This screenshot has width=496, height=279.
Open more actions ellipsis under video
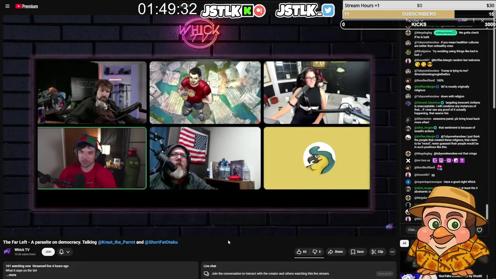[x=392, y=252]
